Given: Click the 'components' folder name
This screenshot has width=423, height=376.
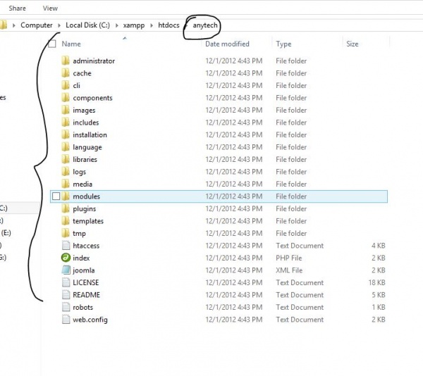Looking at the screenshot, I should tap(92, 98).
